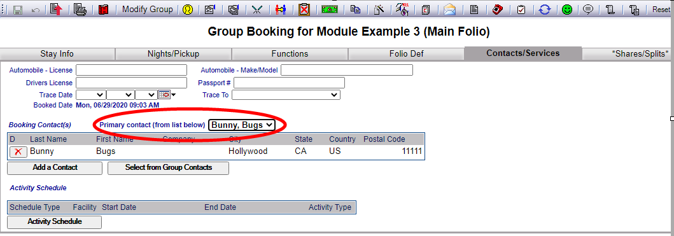Switch to the Stay Info tab
Screen dimensions: 674x236
click(57, 53)
